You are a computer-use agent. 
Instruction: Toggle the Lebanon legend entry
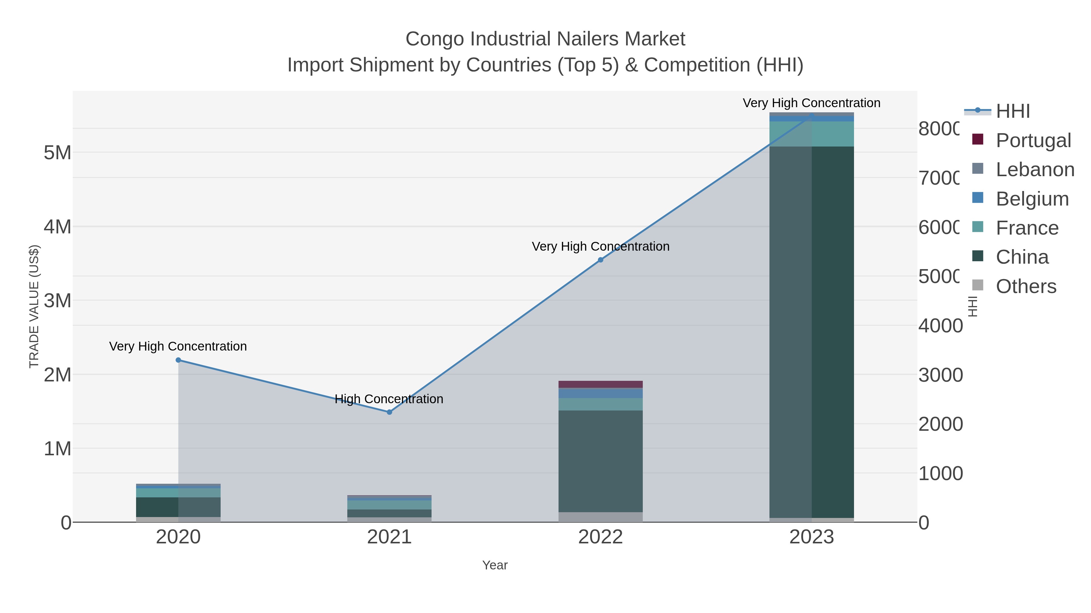[x=1023, y=169]
